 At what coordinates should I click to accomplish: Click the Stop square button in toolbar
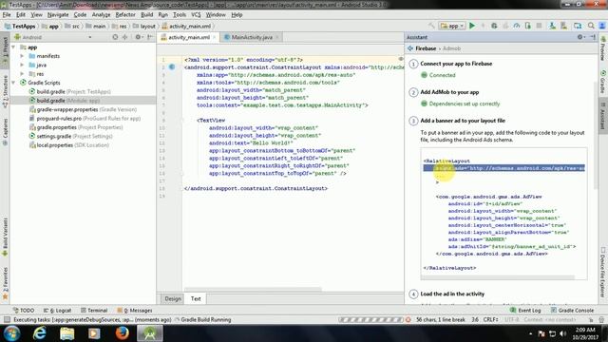tap(539, 26)
